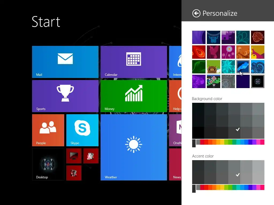The height and width of the screenshot is (205, 274).
Task: Pick the pure black Background color swatch
Action: pos(198,133)
